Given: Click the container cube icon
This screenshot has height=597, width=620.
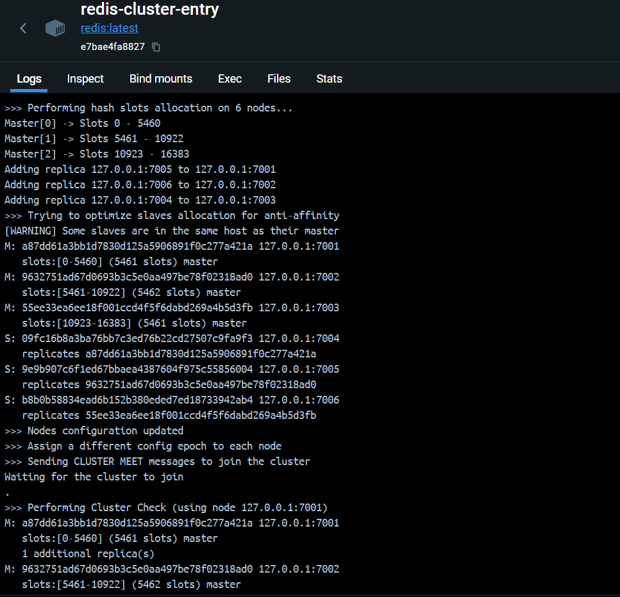Looking at the screenshot, I should 55,28.
